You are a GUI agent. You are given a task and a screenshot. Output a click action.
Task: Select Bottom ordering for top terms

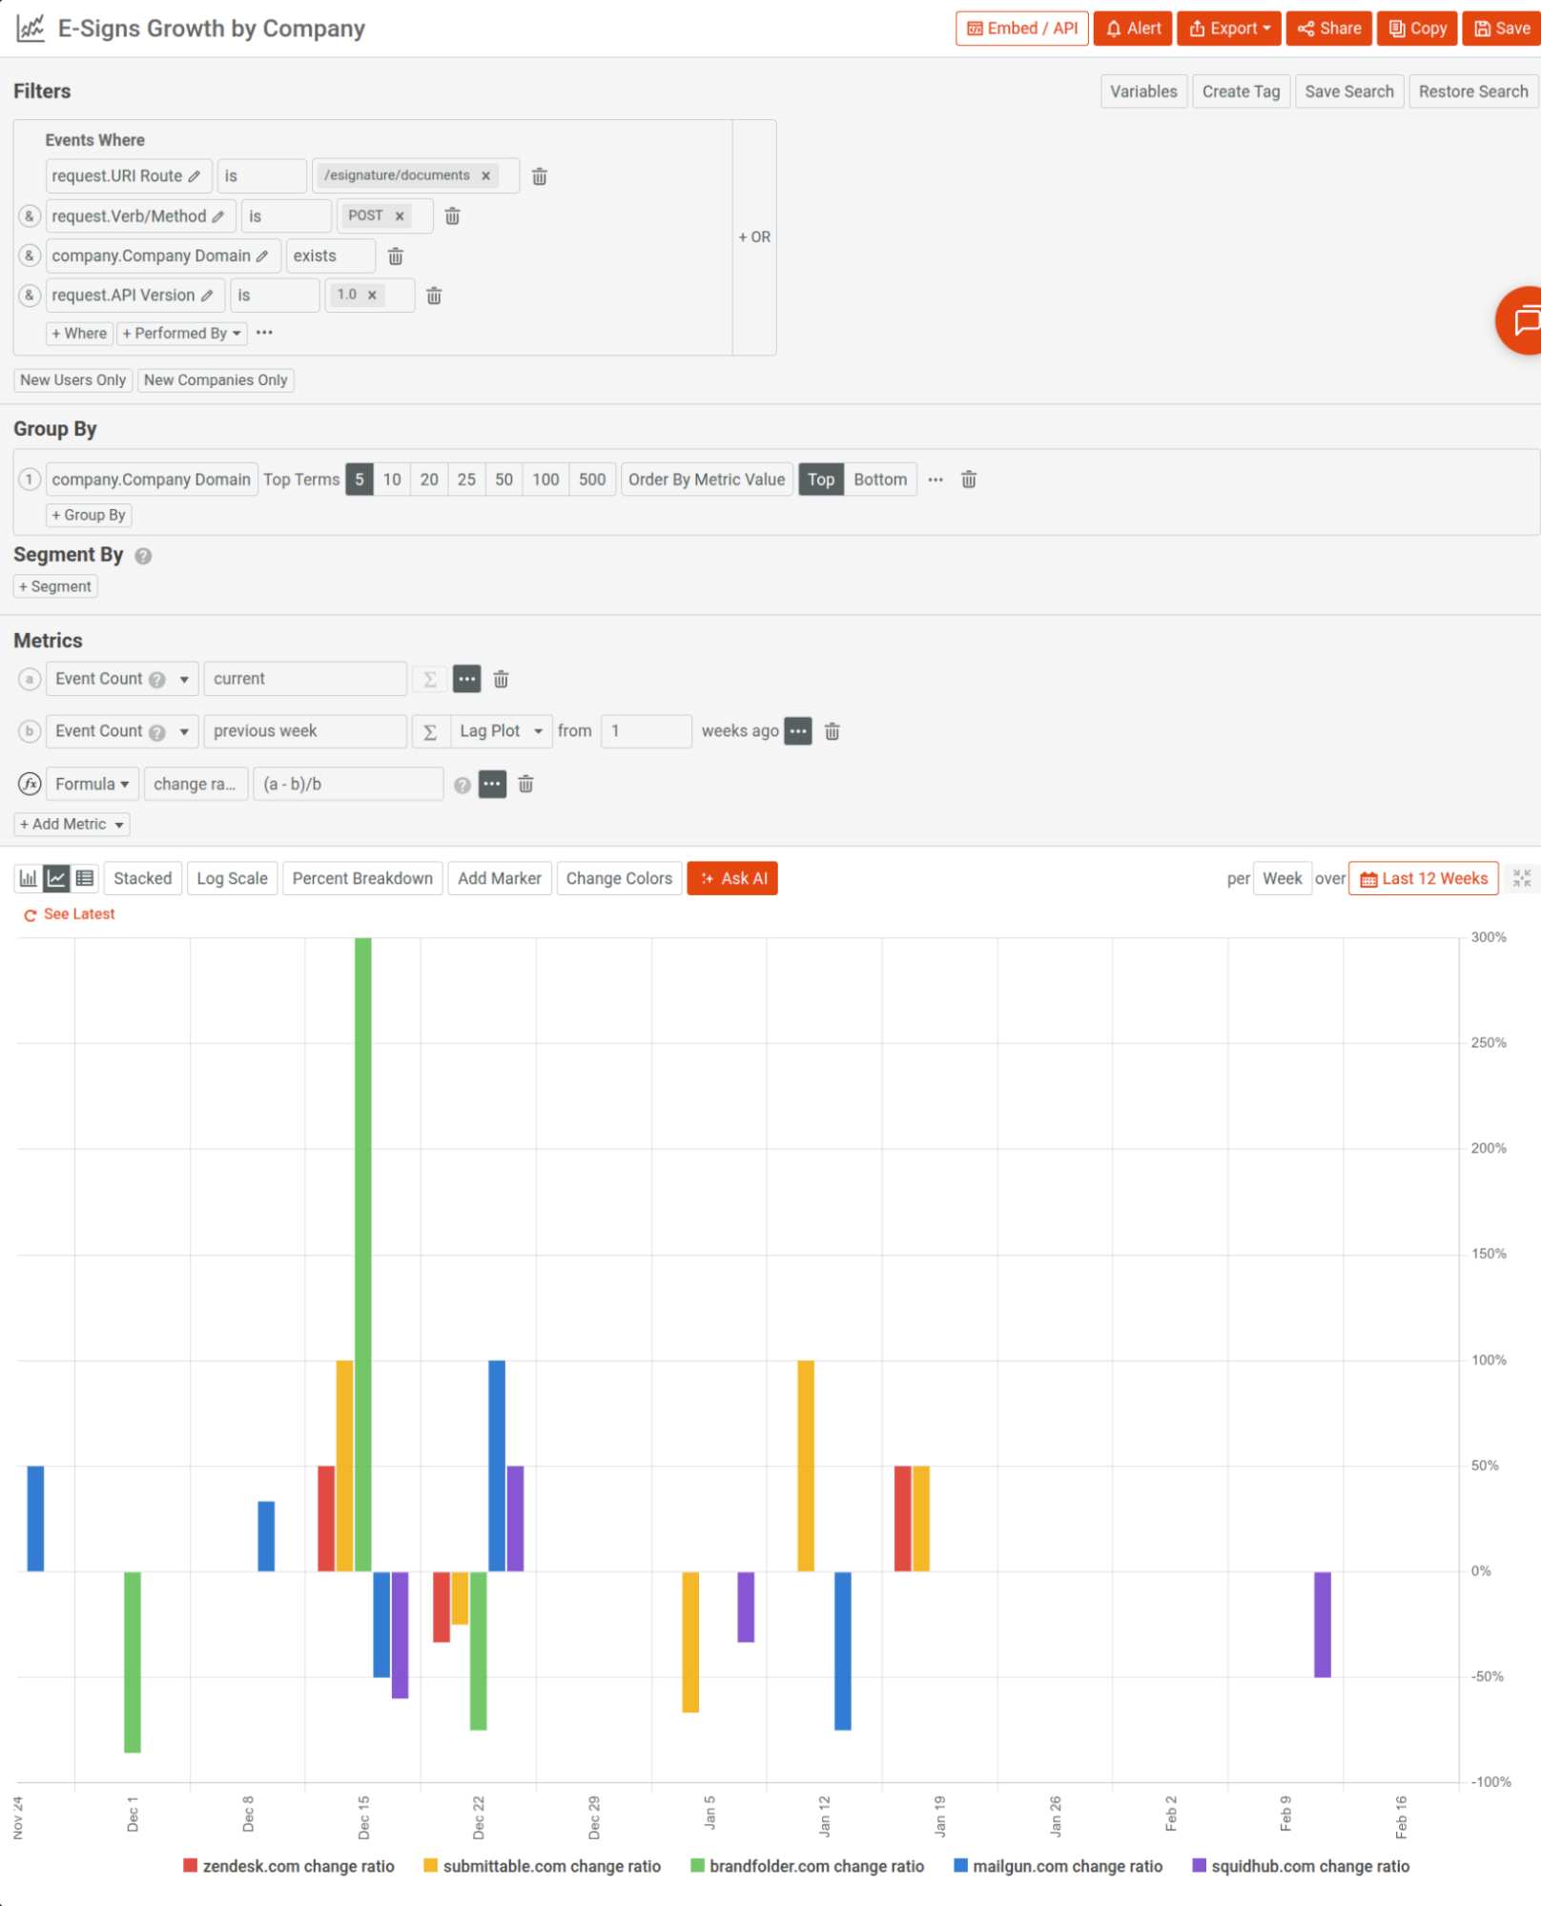tap(879, 480)
